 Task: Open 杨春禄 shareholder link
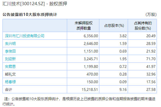tap(10, 82)
